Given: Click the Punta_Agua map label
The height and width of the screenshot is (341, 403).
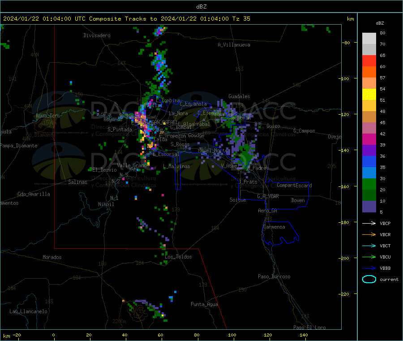Looking at the screenshot, I should [x=204, y=304].
